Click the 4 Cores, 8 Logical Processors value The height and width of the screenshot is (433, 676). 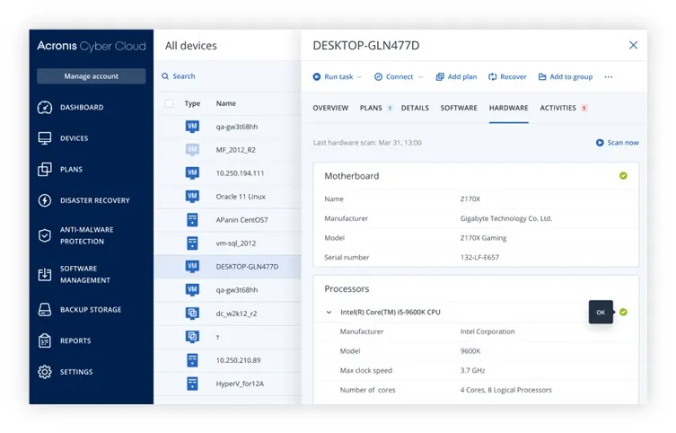click(505, 390)
